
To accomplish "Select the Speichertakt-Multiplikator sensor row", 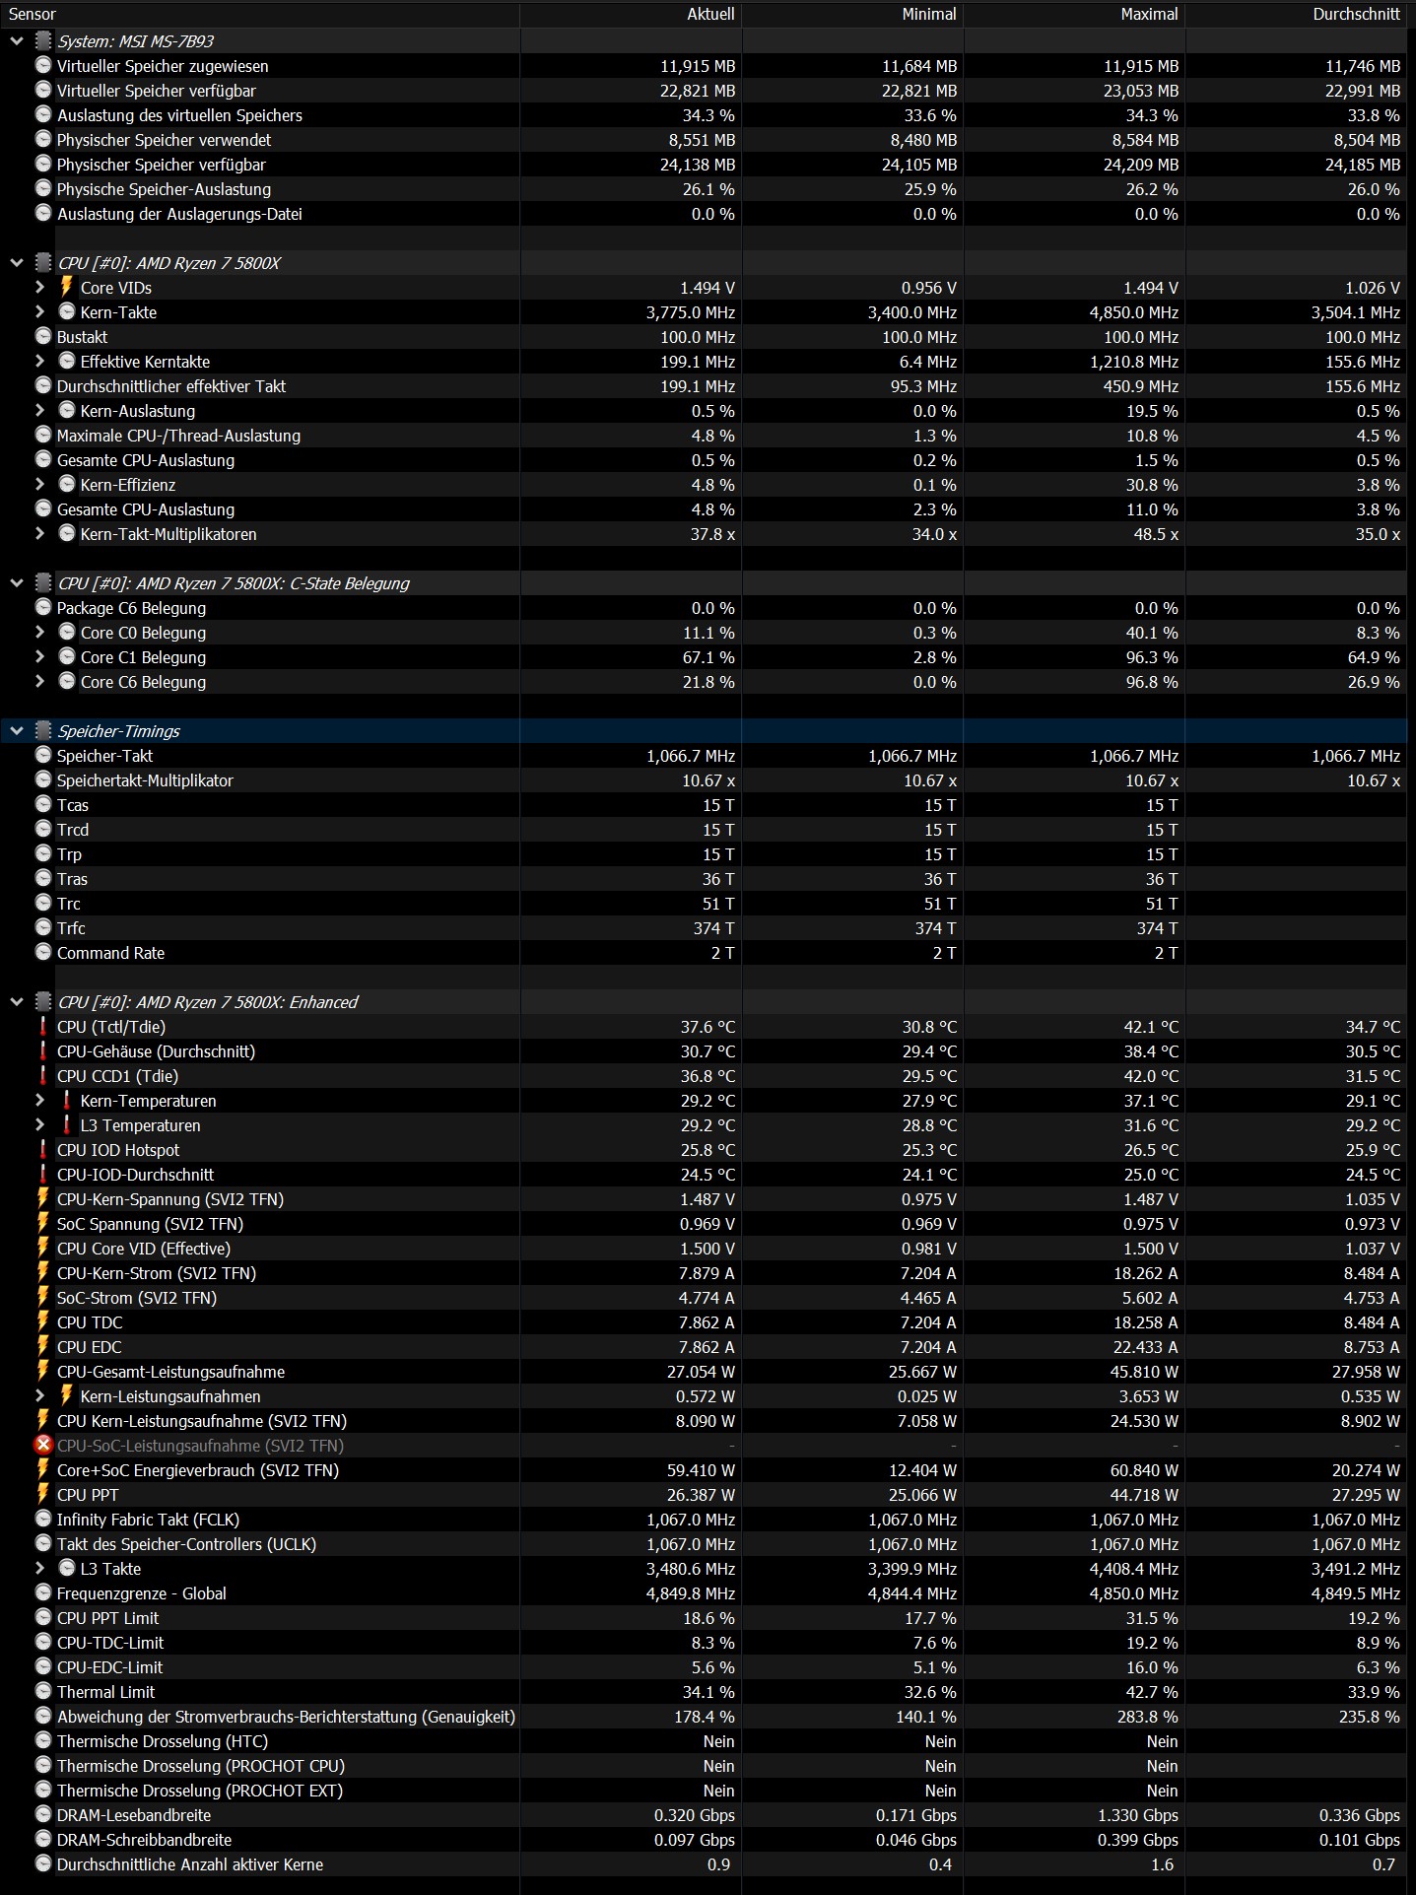I will (704, 780).
